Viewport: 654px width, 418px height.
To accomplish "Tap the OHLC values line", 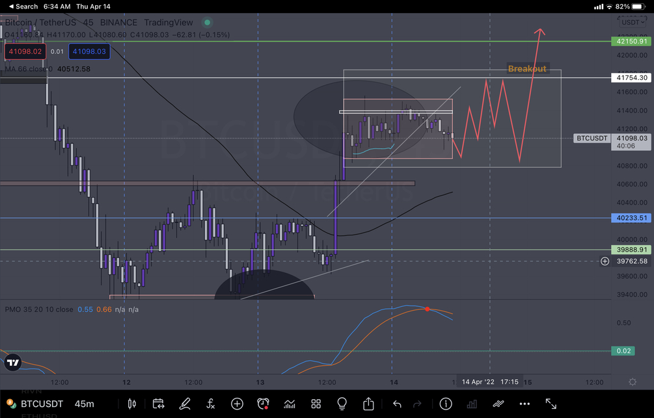I will pyautogui.click(x=117, y=35).
